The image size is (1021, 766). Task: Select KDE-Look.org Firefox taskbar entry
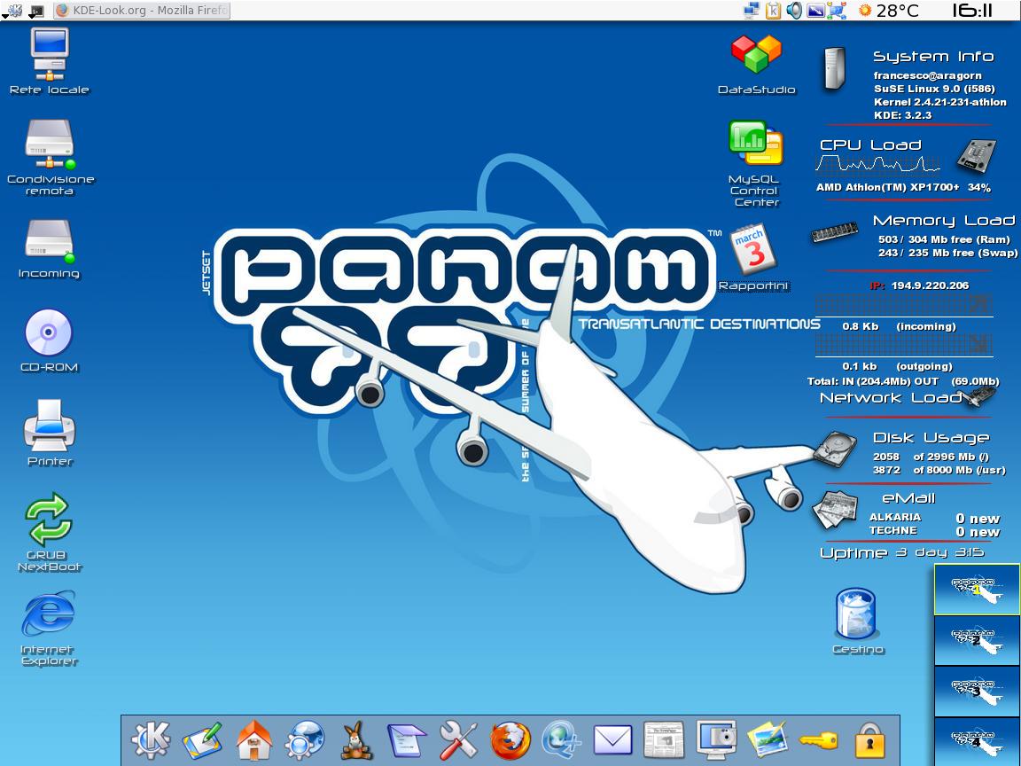(142, 11)
